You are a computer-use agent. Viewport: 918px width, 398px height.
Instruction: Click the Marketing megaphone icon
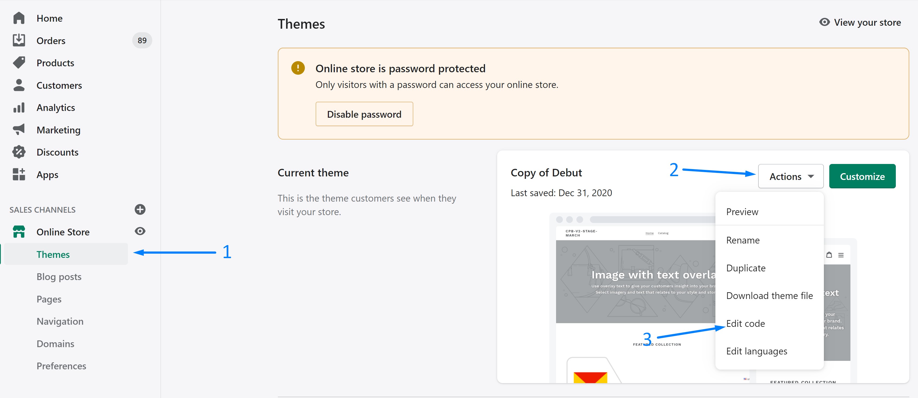[19, 129]
